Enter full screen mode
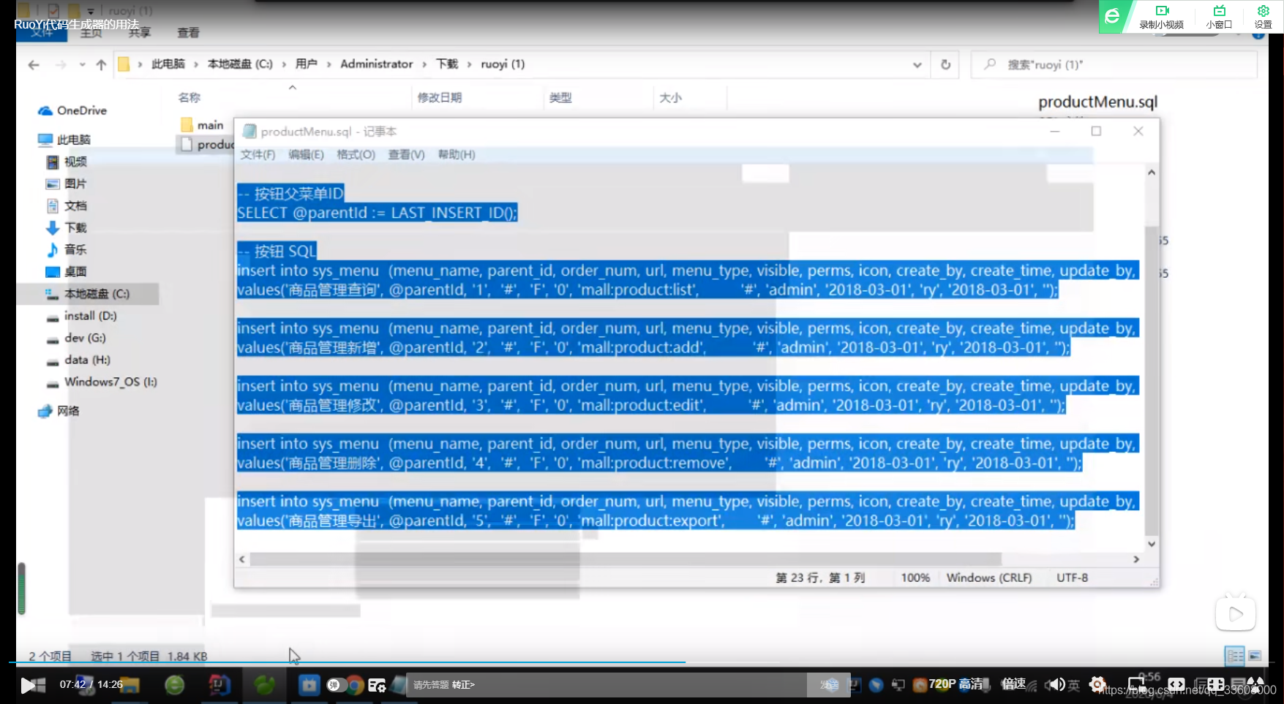The width and height of the screenshot is (1284, 704). [1255, 684]
